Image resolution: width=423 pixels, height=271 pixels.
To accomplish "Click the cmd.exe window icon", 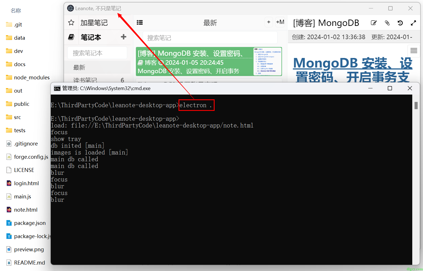I will (x=57, y=88).
